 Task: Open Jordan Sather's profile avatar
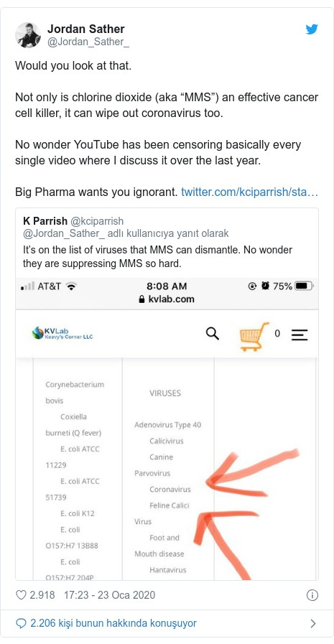tap(28, 35)
